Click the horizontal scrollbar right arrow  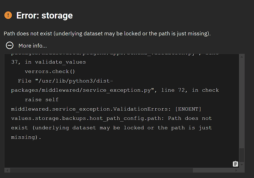click(236, 170)
